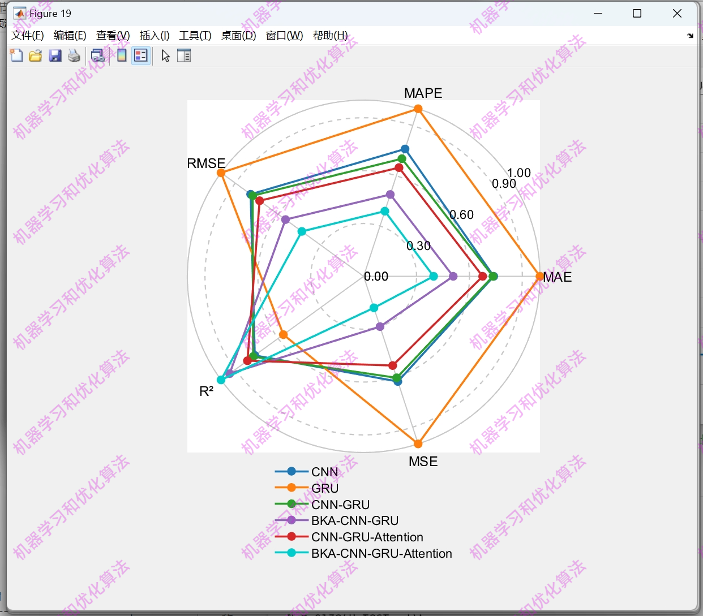The height and width of the screenshot is (616, 703).
Task: Select the orange GRU marker on MAE axis
Action: [x=540, y=276]
